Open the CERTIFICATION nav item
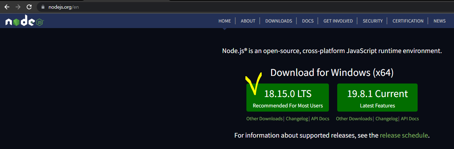 coord(408,21)
